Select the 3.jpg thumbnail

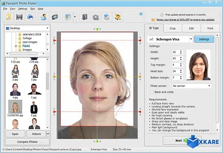[35, 73]
